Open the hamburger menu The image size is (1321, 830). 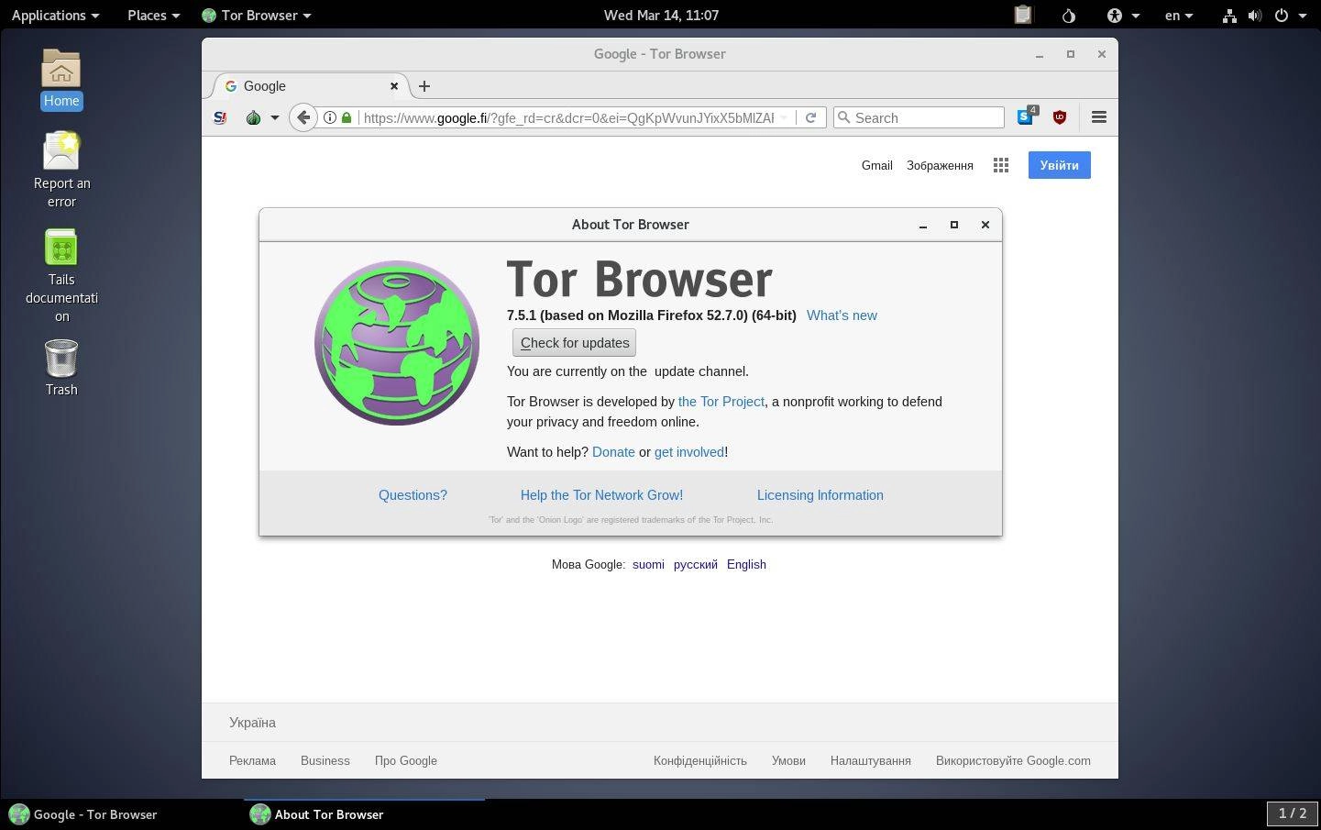pyautogui.click(x=1099, y=117)
